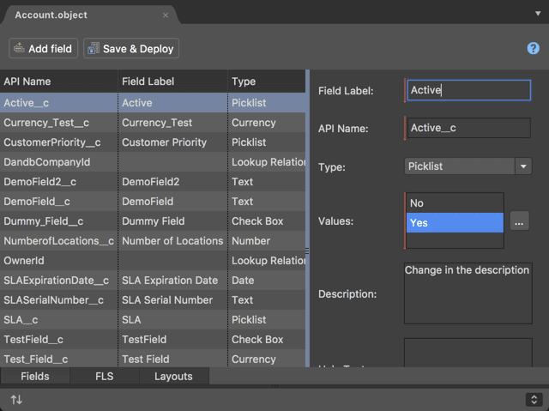Select the DemoField2__c row
Viewport: 549px width, 411px height.
153,182
